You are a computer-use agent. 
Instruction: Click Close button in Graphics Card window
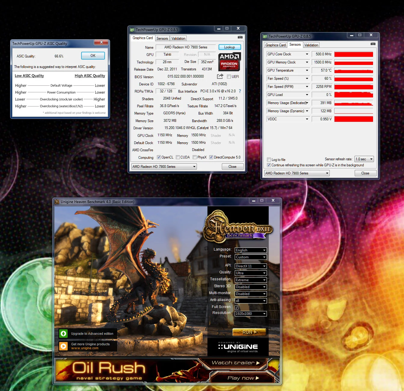(x=233, y=167)
